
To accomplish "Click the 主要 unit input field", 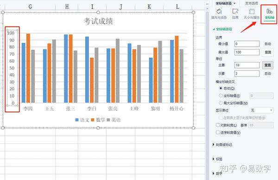I will click(x=247, y=65).
